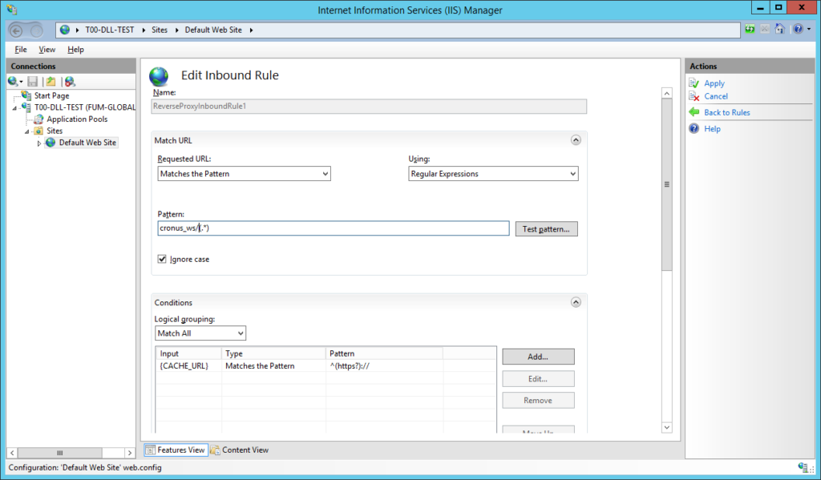Image resolution: width=821 pixels, height=480 pixels.
Task: Click the Type column header
Action: coord(273,353)
